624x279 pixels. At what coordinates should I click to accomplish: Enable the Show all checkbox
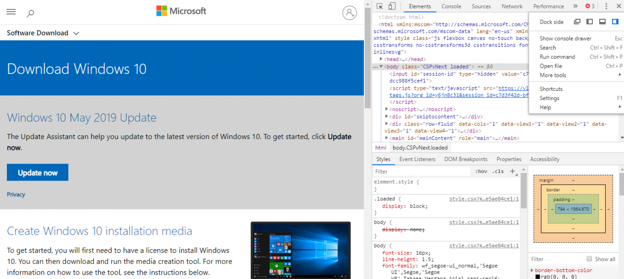pyautogui.click(x=590, y=259)
